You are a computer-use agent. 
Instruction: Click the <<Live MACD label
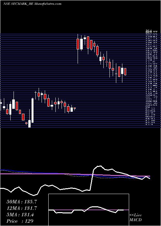coord(136,218)
